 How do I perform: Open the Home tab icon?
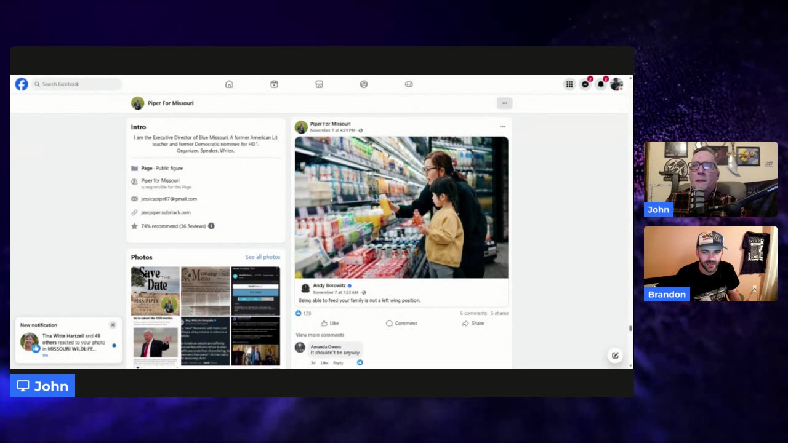click(229, 84)
